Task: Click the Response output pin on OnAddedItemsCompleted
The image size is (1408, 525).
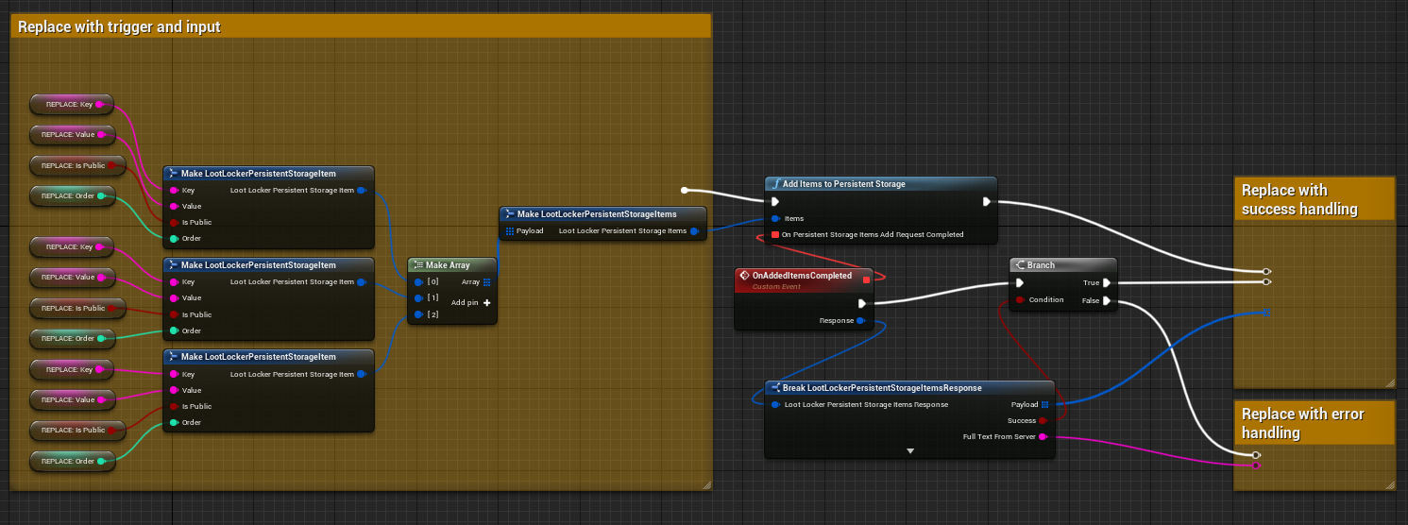Action: pyautogui.click(x=860, y=321)
